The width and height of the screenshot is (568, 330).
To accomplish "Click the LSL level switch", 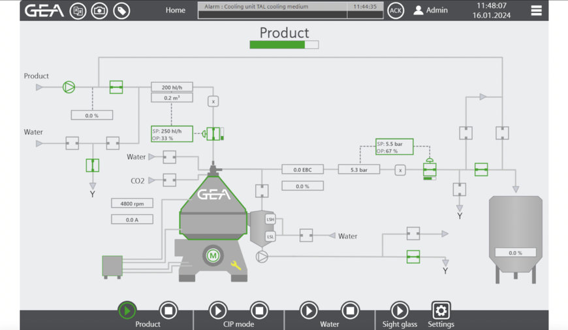I will pyautogui.click(x=270, y=237).
